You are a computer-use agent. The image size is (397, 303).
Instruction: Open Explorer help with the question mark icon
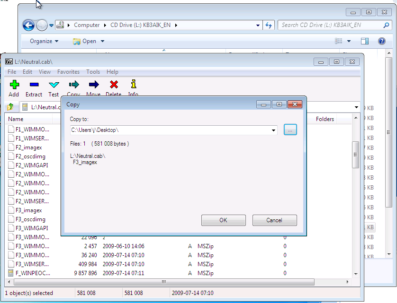(382, 41)
